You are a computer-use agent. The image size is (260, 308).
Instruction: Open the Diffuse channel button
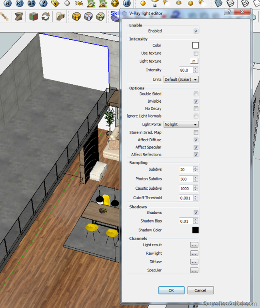194,262
